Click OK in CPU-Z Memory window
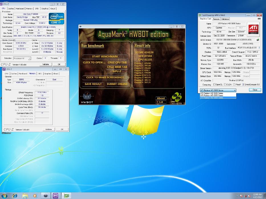This screenshot has width=266, height=199. [x=62, y=129]
